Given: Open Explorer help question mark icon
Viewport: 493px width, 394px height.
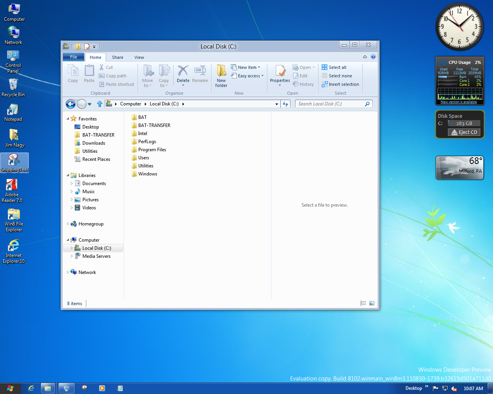Looking at the screenshot, I should tap(373, 57).
